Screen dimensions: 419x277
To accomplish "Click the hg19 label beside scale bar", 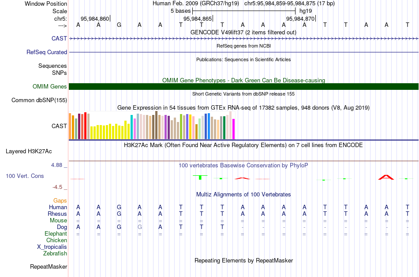I will [306, 11].
